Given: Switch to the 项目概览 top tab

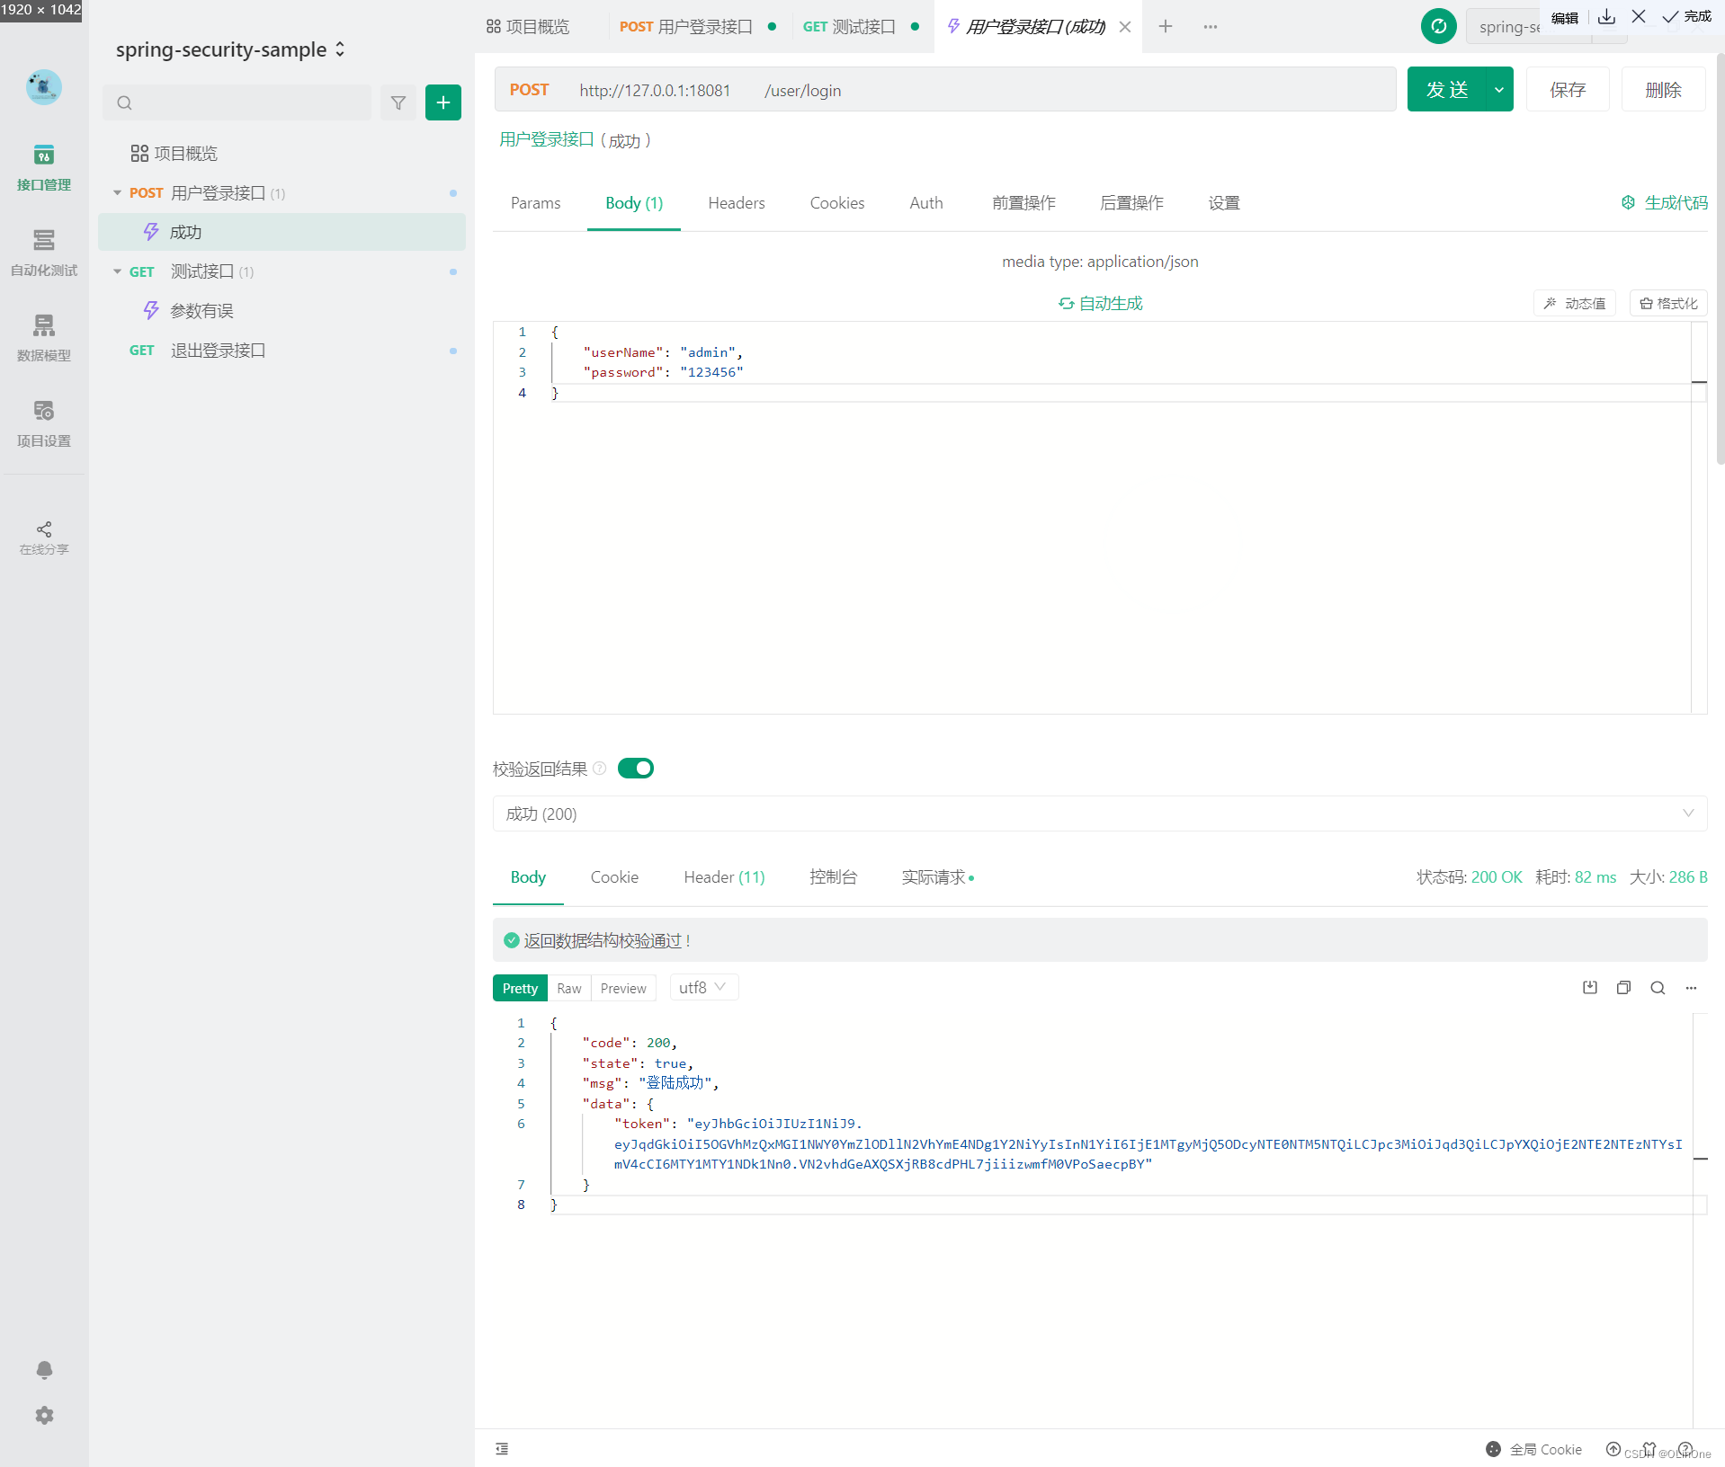Looking at the screenshot, I should pos(528,27).
